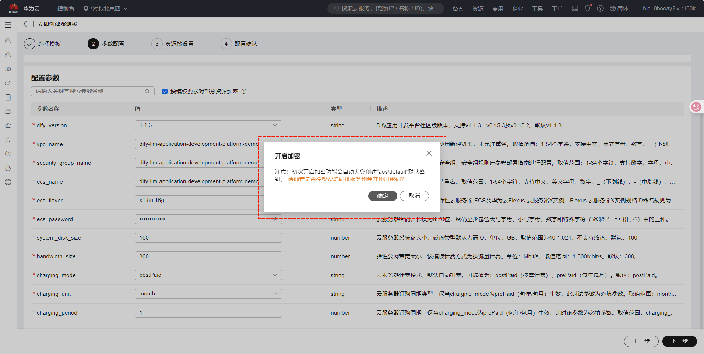
Task: Close the 开启加密 dialog
Action: [429, 153]
